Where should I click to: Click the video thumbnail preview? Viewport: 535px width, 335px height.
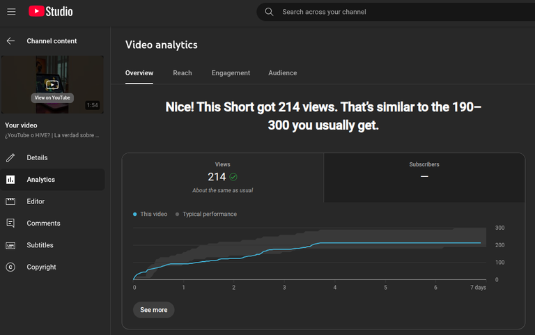[52, 84]
